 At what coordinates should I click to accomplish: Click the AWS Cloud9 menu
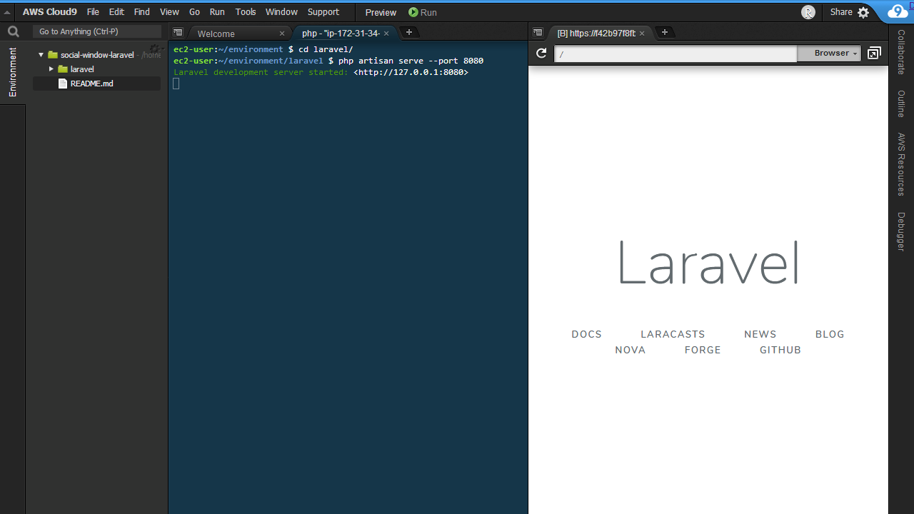49,12
